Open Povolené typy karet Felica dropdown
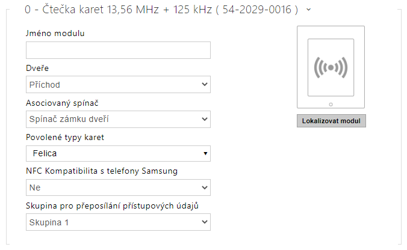Image resolution: width=407 pixels, height=250 pixels. [118, 153]
